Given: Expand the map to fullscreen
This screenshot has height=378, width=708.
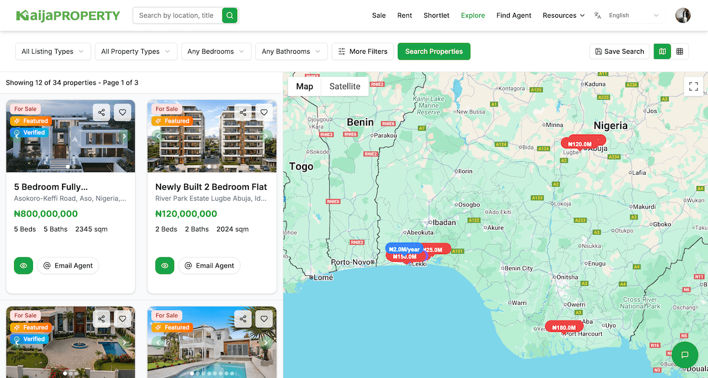Looking at the screenshot, I should pos(693,86).
